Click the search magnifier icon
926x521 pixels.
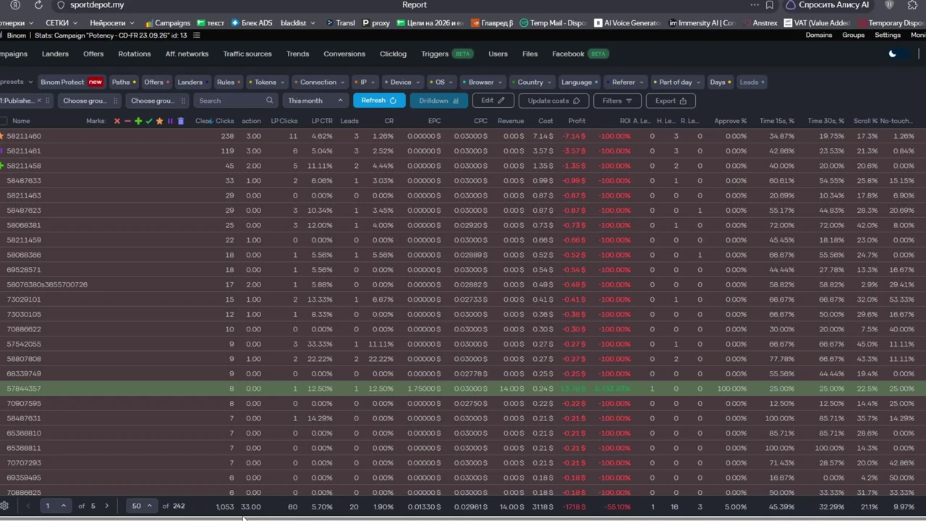(269, 101)
